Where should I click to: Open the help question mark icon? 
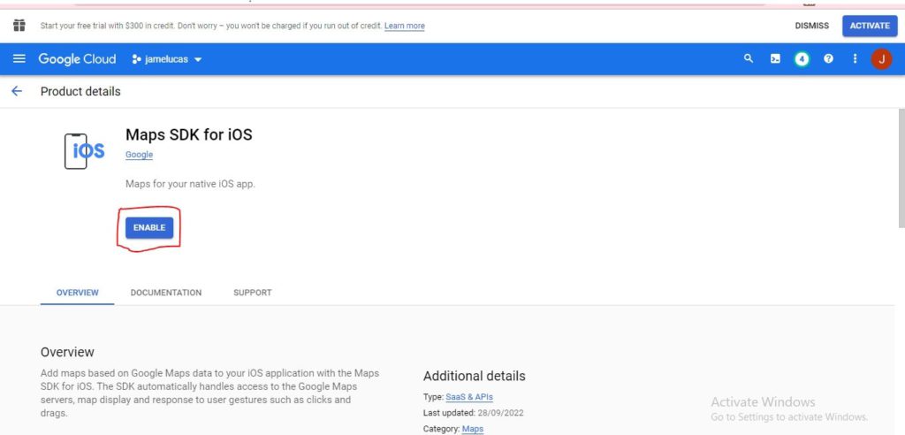click(x=828, y=59)
